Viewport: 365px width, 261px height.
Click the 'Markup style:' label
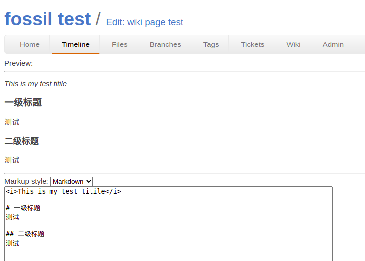pyautogui.click(x=26, y=181)
